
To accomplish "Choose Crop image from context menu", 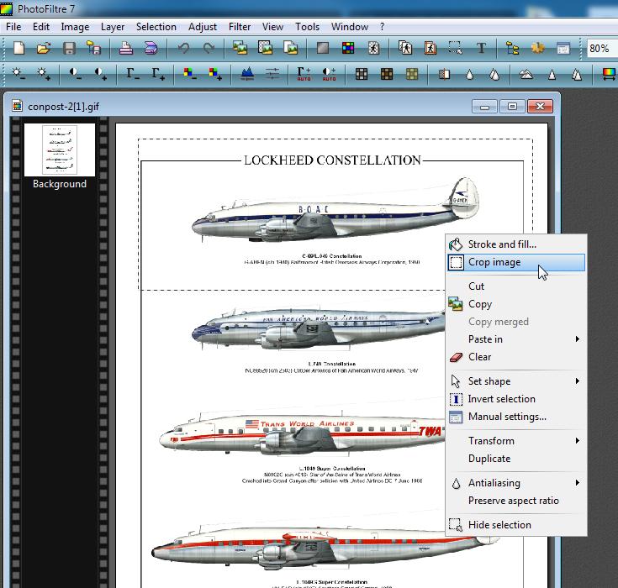I will pyautogui.click(x=516, y=262).
